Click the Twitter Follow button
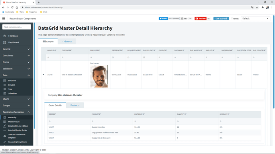The width and height of the screenshot is (275, 154). click(x=163, y=19)
